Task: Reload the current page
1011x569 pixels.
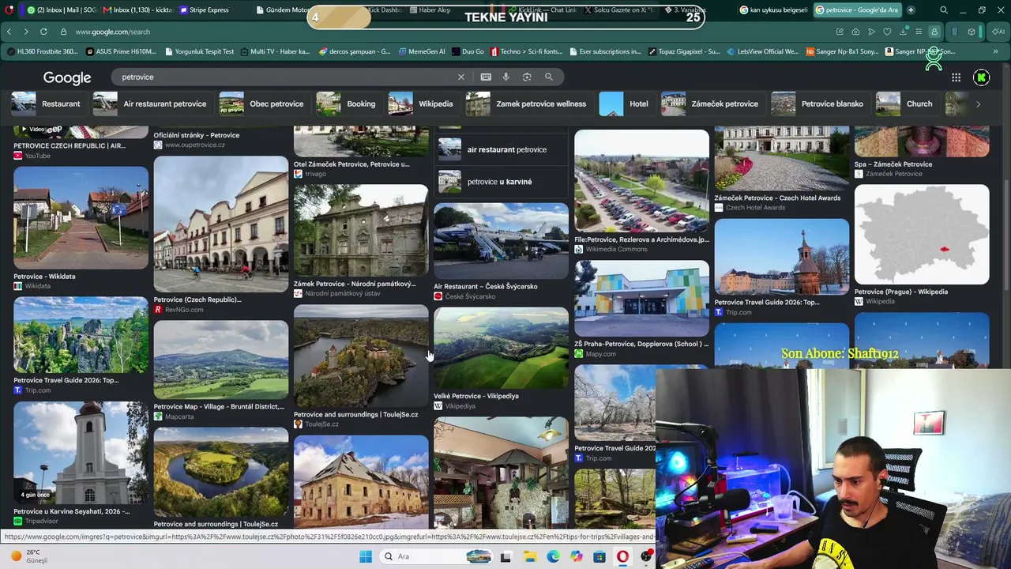Action: tap(43, 32)
